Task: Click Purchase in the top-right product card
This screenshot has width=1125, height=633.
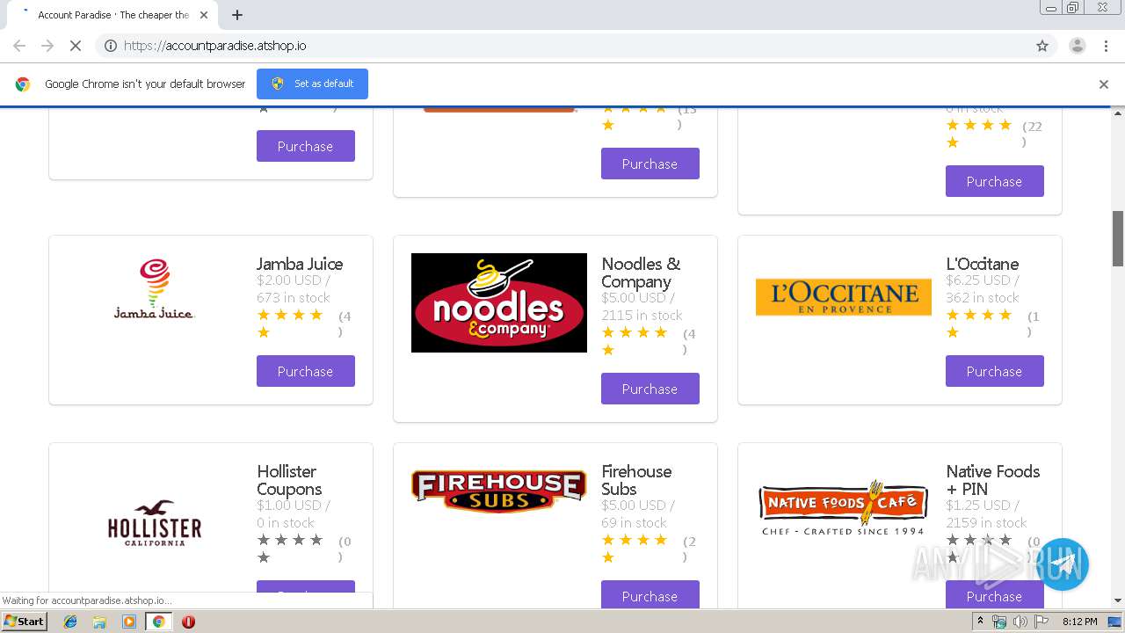Action: point(995,181)
